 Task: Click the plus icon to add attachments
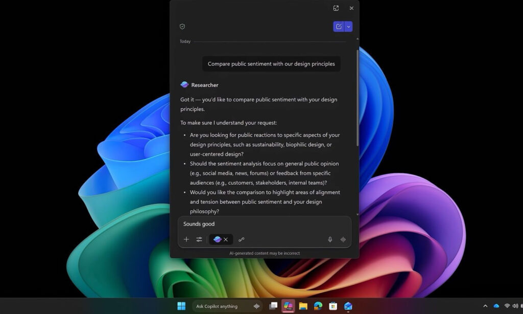(x=186, y=239)
